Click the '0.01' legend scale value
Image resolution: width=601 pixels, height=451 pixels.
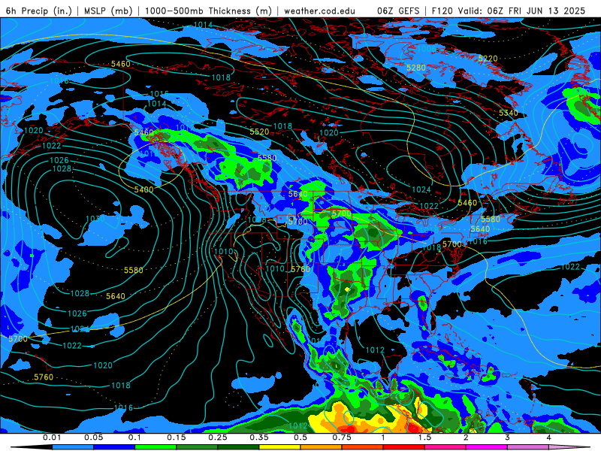51,437
